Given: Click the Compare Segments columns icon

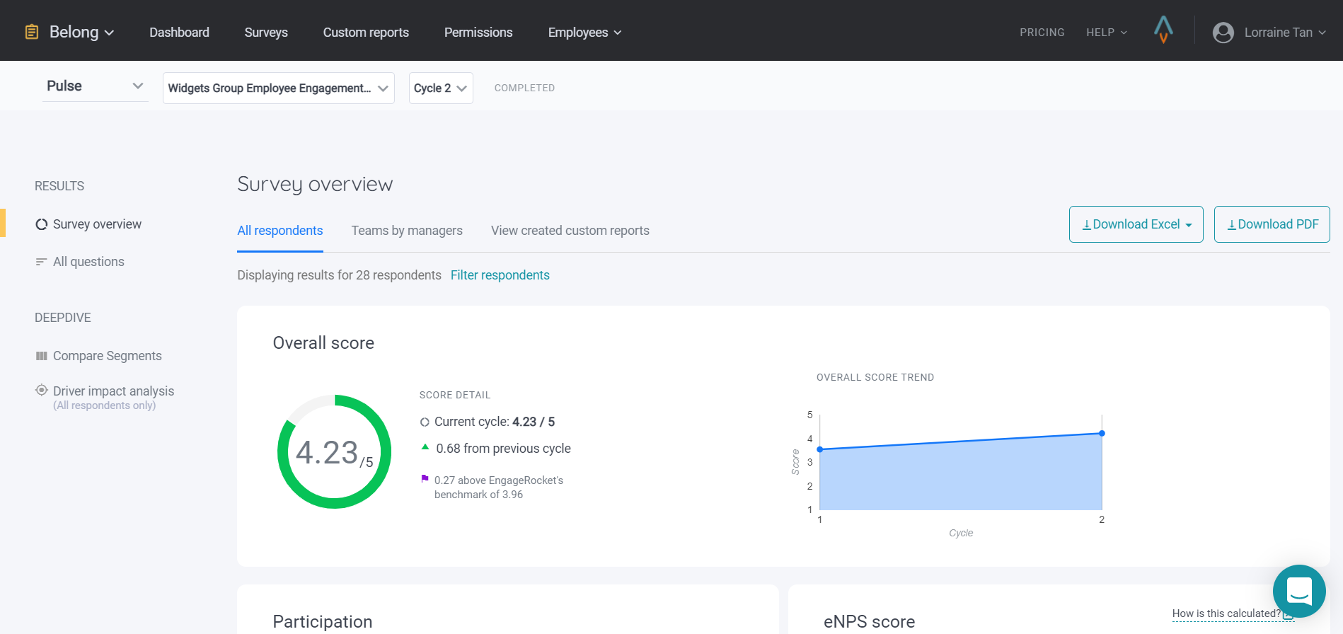Looking at the screenshot, I should (42, 356).
